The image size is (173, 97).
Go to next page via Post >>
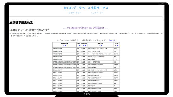(x=112, y=40)
